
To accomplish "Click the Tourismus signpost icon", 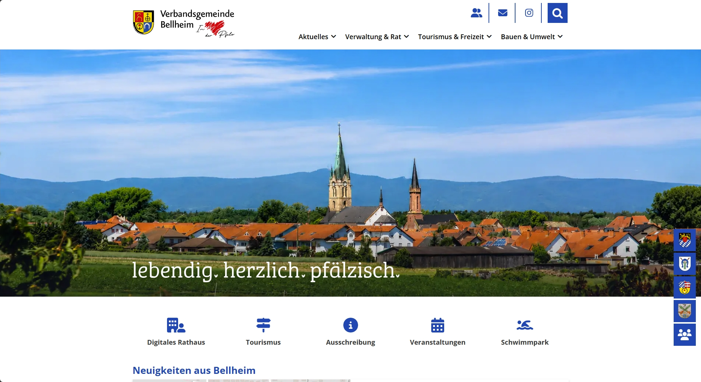I will (x=263, y=325).
